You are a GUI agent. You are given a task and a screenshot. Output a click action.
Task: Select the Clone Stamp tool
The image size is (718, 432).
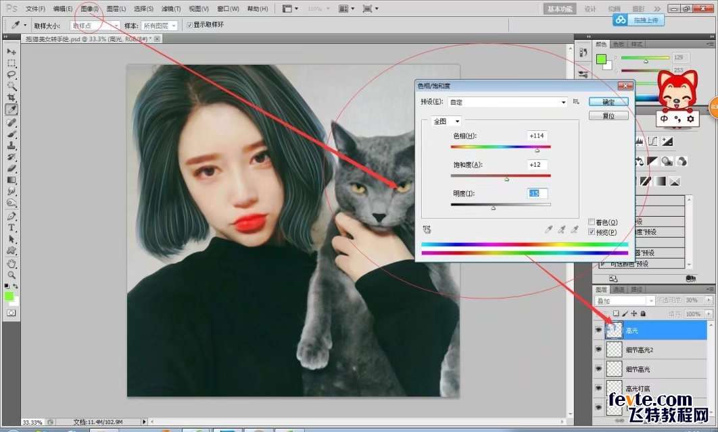click(x=11, y=145)
